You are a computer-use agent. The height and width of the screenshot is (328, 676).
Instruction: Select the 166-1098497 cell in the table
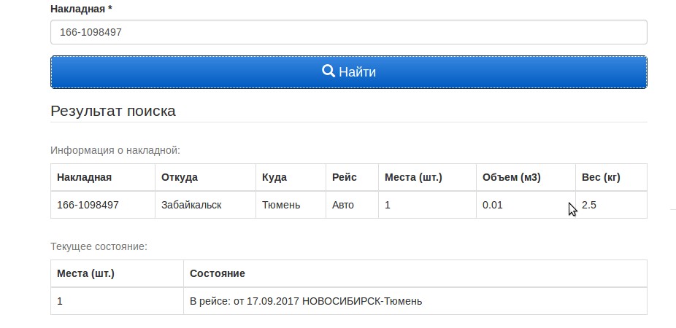point(88,205)
